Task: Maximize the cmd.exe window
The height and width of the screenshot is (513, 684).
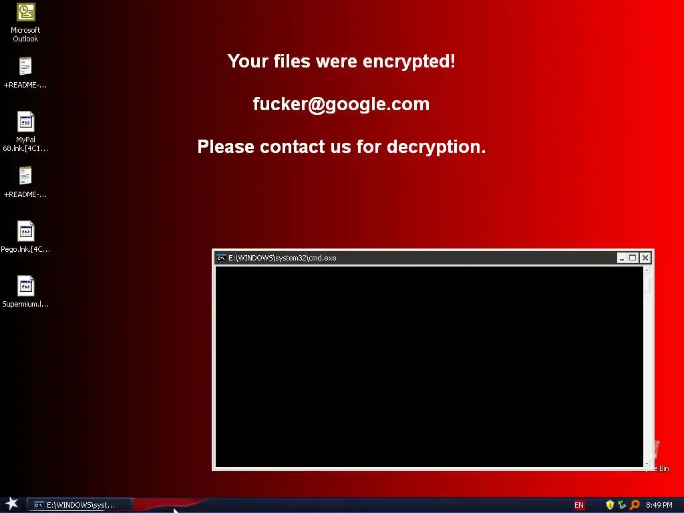Action: pos(633,258)
